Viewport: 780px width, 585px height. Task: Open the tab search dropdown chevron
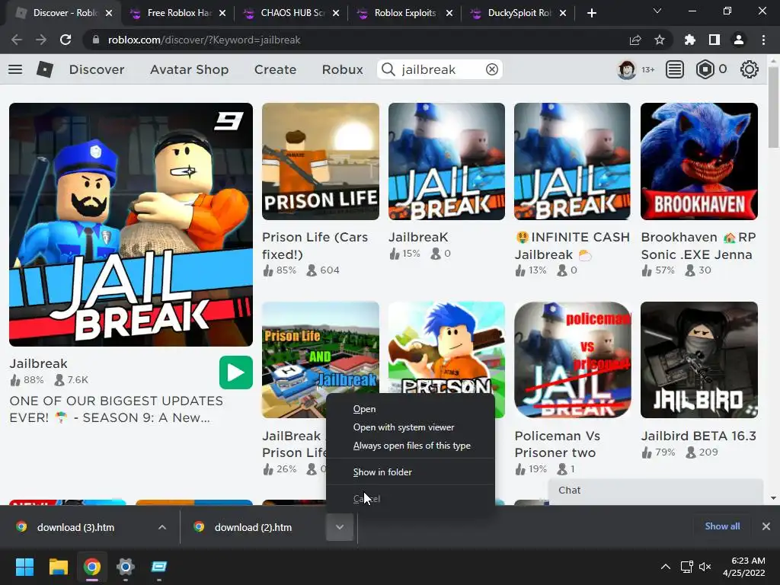tap(657, 11)
